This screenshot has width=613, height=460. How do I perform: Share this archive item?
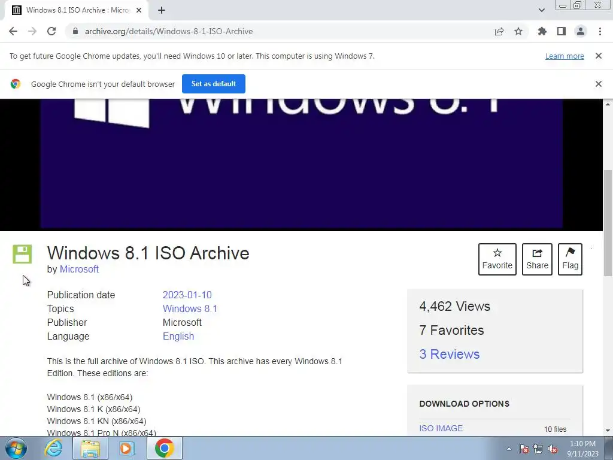click(537, 259)
